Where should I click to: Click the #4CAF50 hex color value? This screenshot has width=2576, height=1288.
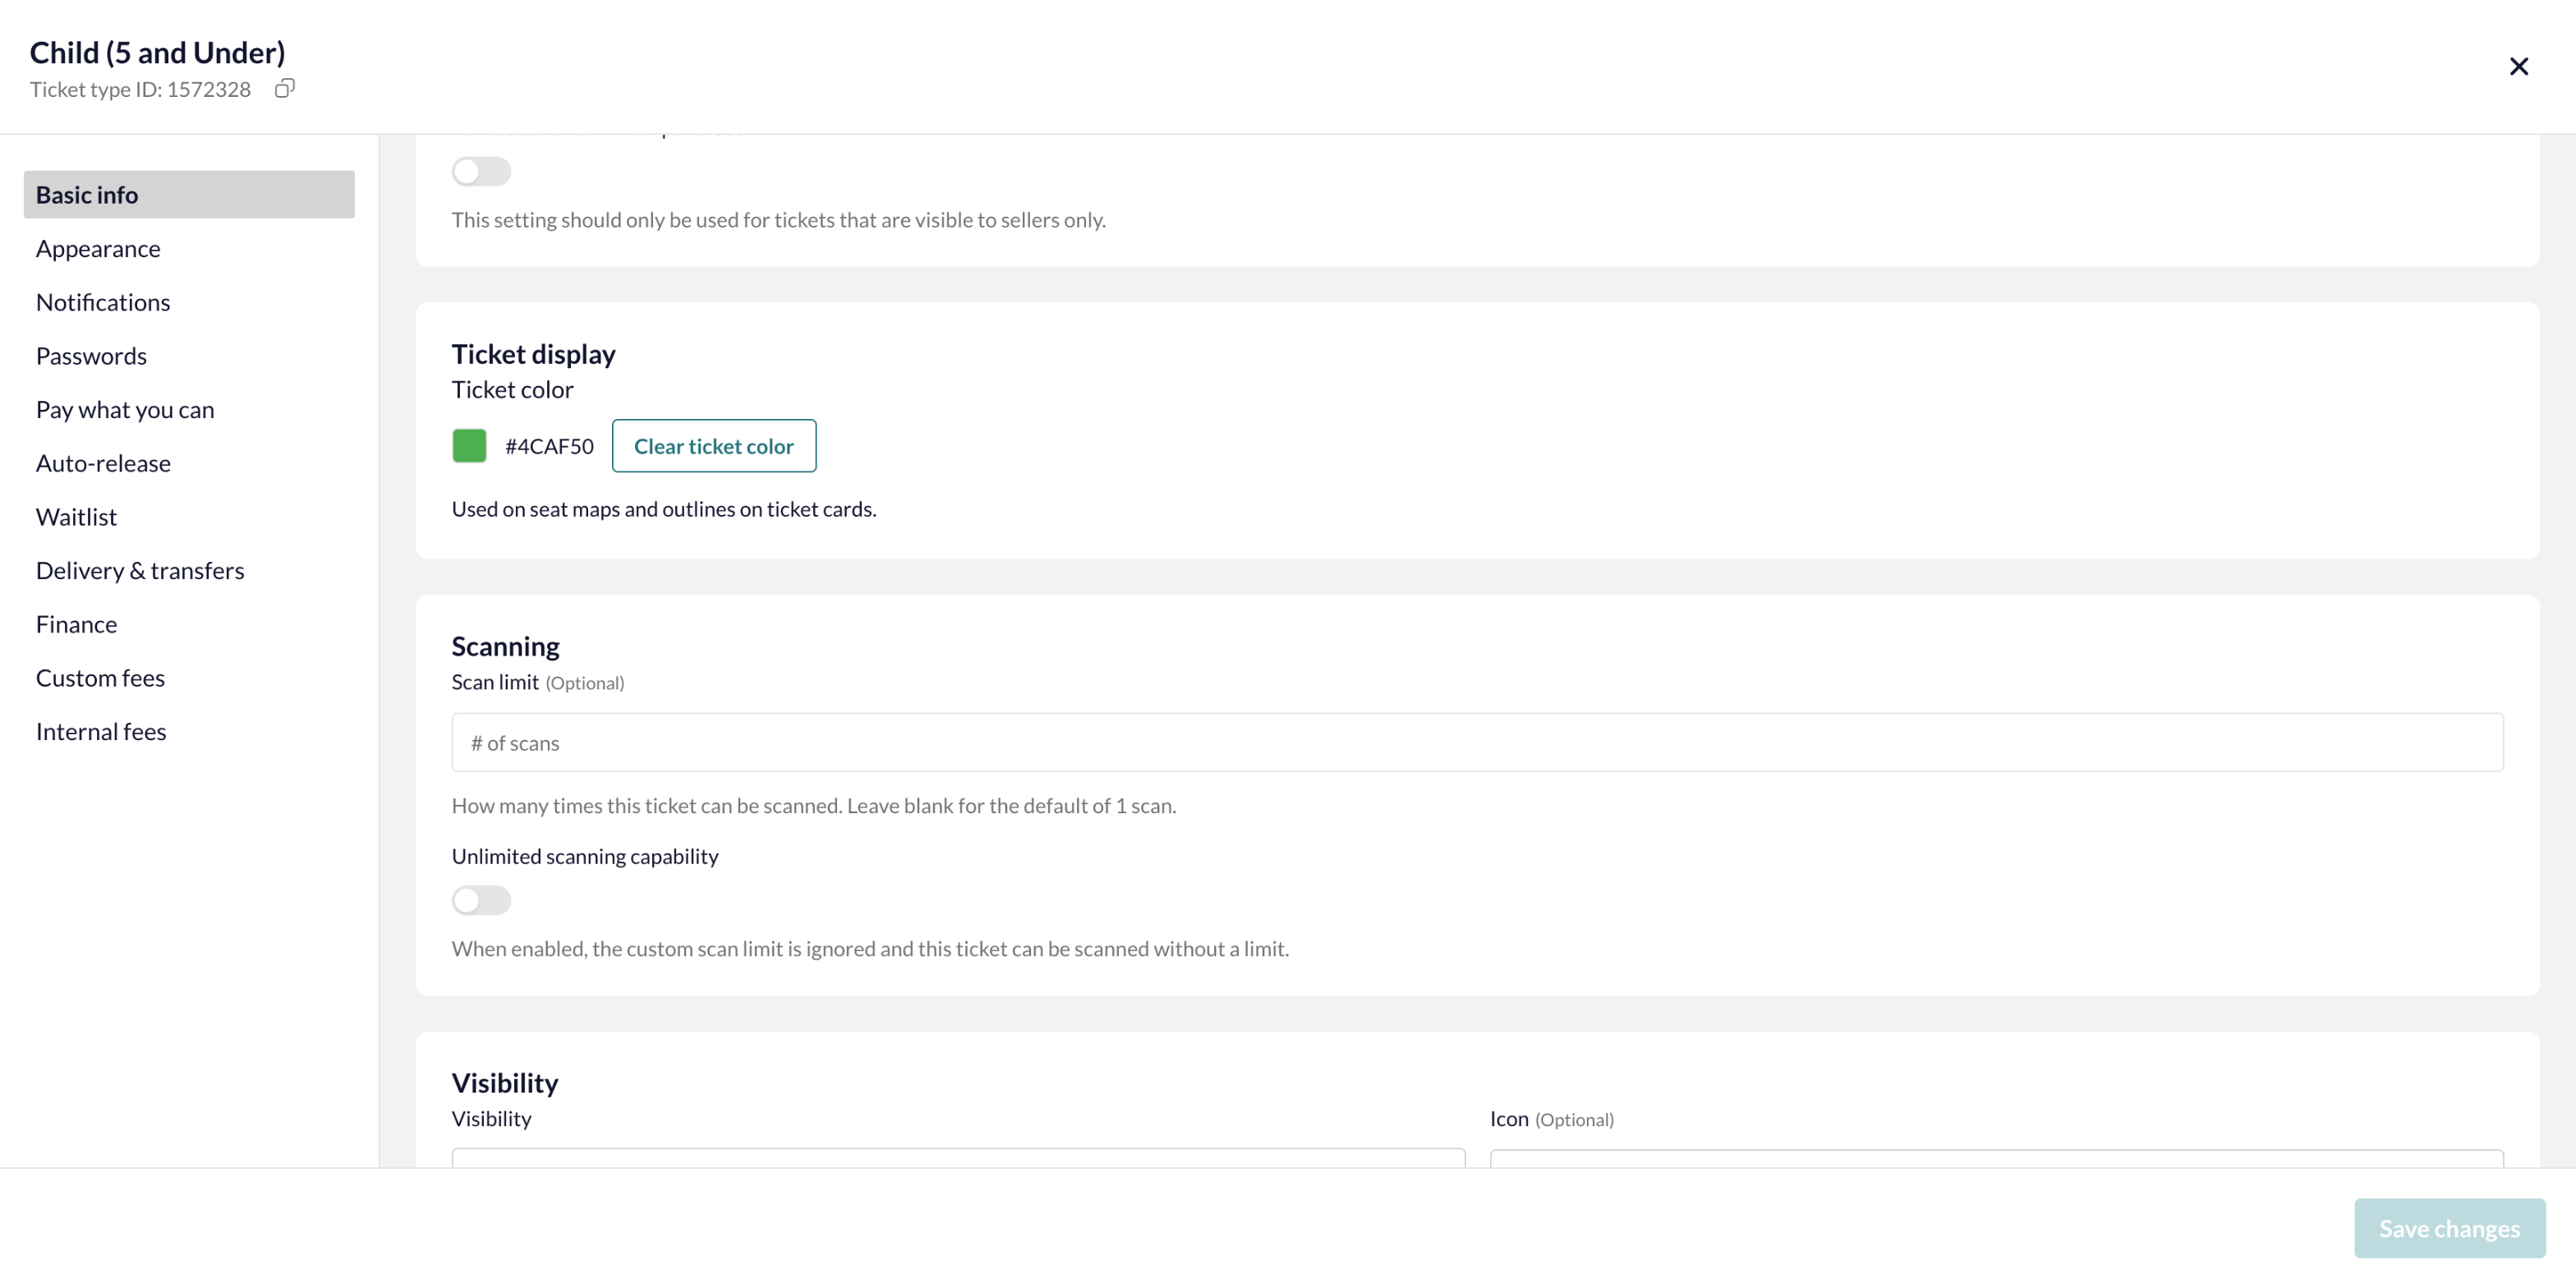[x=549, y=446]
